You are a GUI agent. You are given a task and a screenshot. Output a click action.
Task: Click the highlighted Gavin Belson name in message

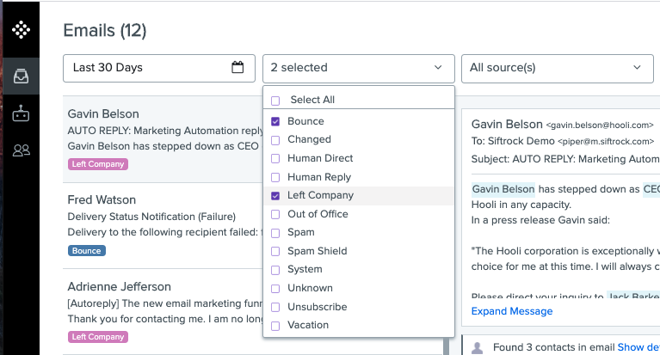point(503,189)
